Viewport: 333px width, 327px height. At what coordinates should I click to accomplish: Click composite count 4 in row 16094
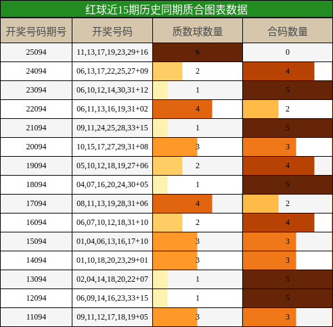click(x=288, y=222)
